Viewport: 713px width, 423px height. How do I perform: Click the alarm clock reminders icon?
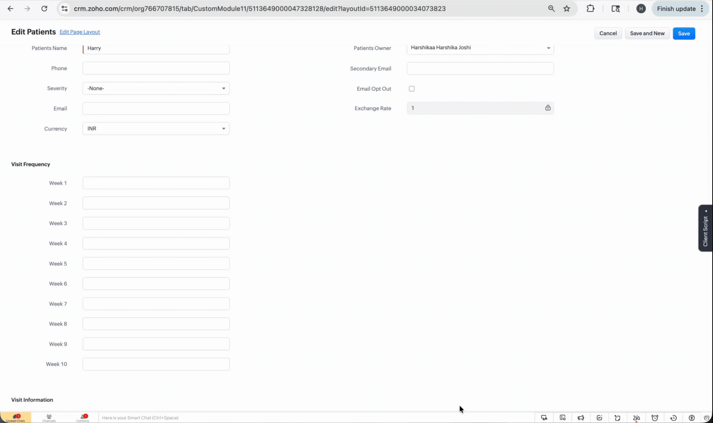pyautogui.click(x=655, y=418)
